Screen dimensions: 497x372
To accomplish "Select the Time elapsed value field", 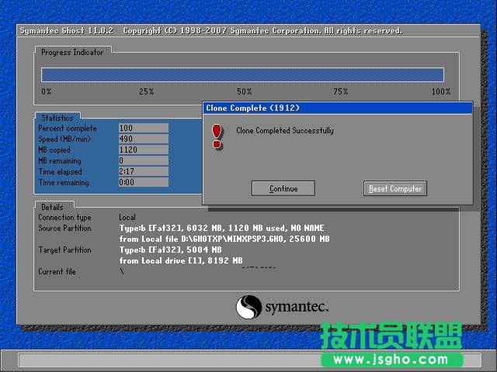I will tap(143, 171).
